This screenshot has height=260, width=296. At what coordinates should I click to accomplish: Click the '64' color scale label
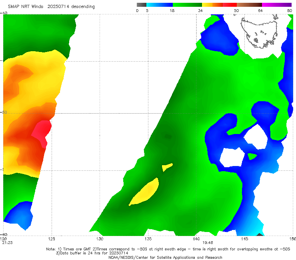coord(260,10)
